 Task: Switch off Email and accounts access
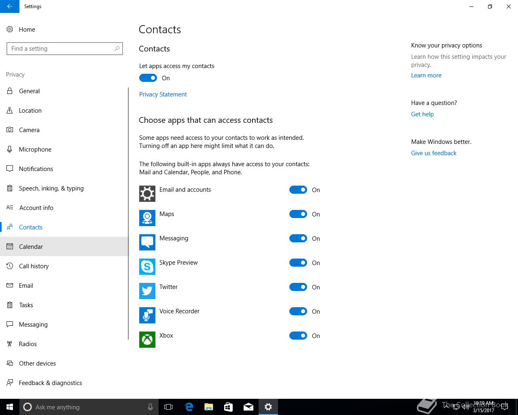(298, 190)
